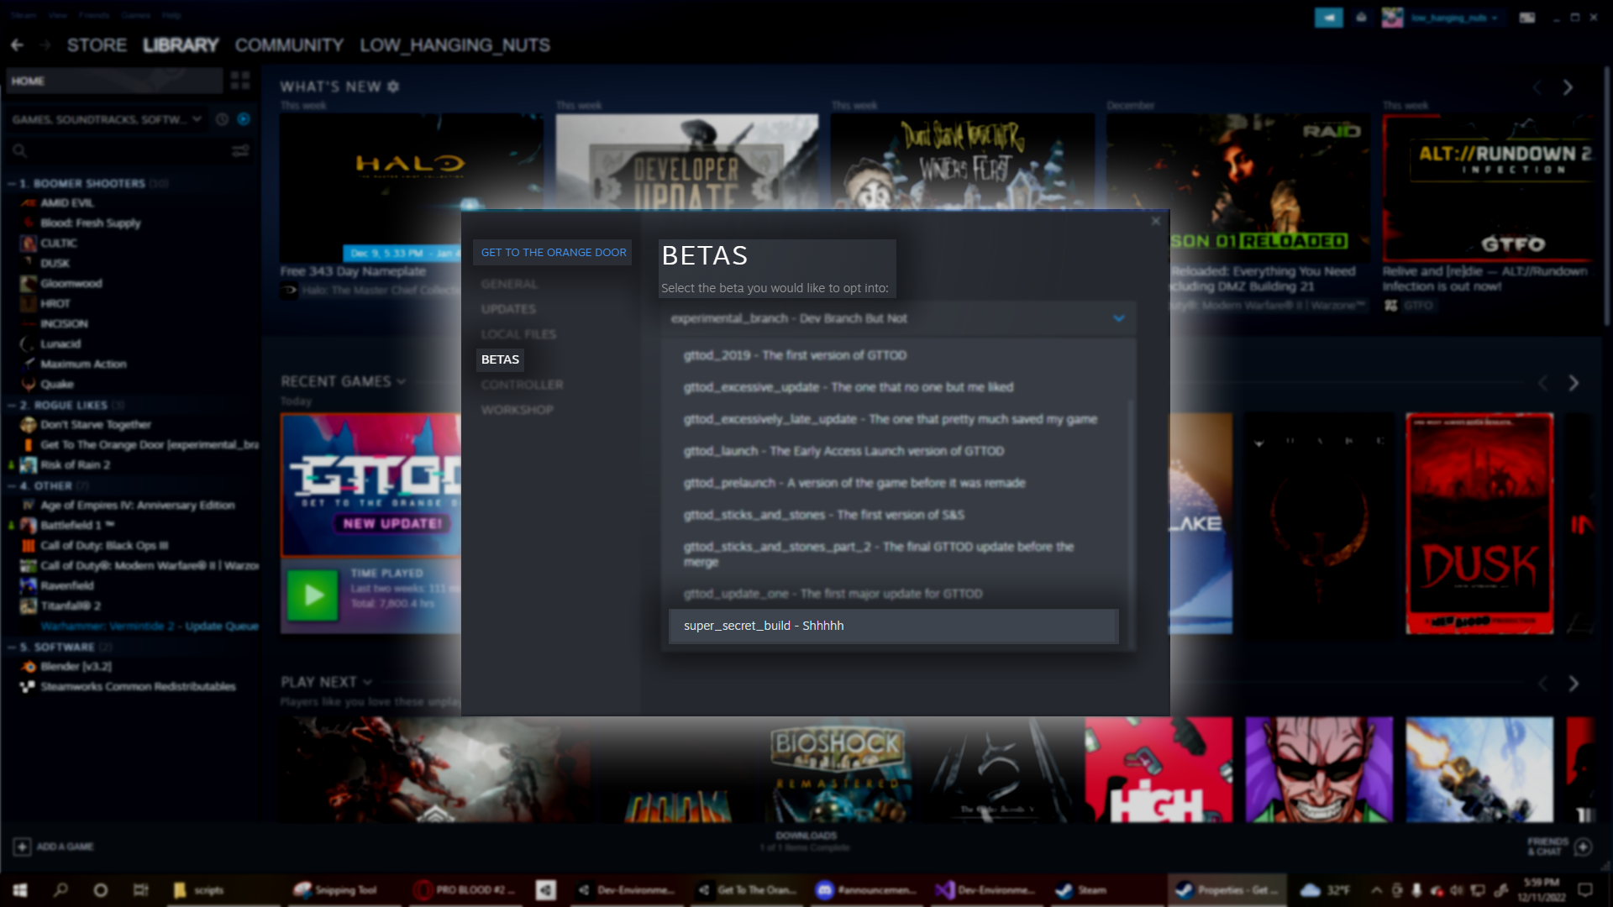This screenshot has width=1613, height=907.
Task: Open Windows notification center icon
Action: [x=1585, y=890]
